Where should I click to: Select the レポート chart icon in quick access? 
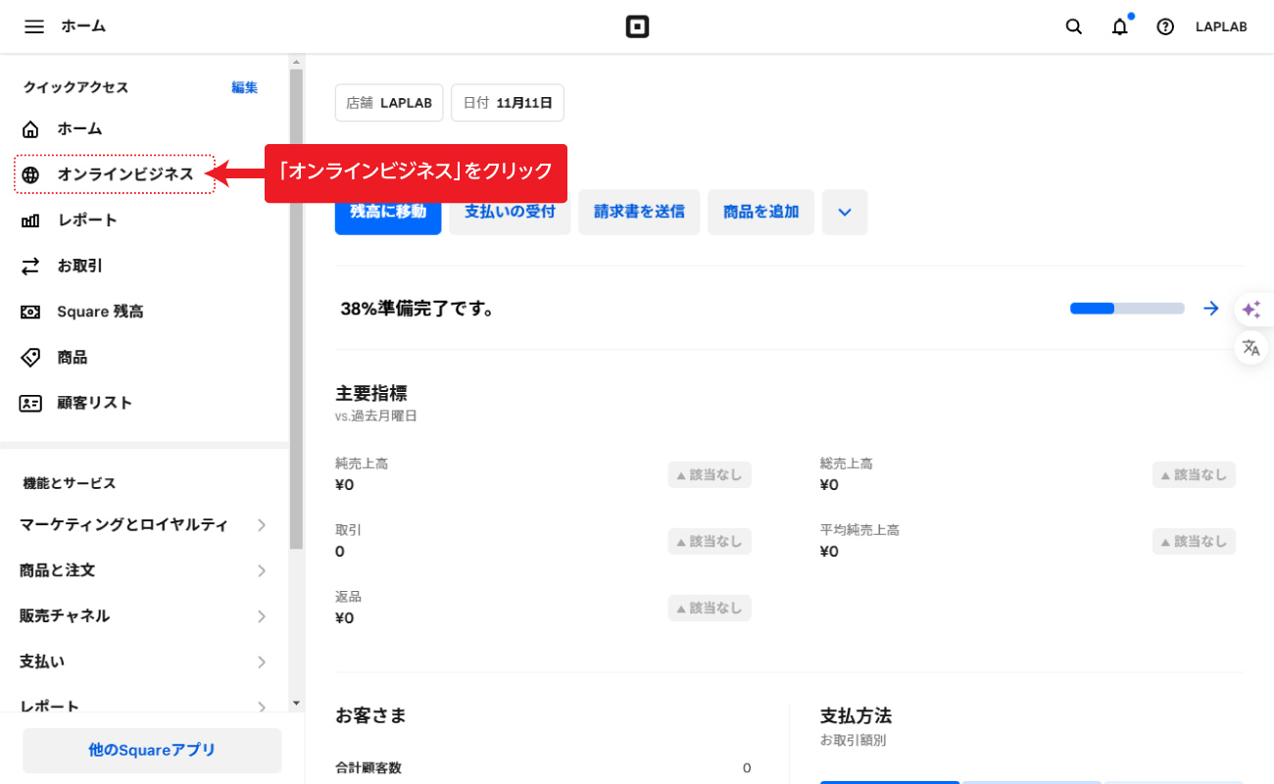(33, 220)
